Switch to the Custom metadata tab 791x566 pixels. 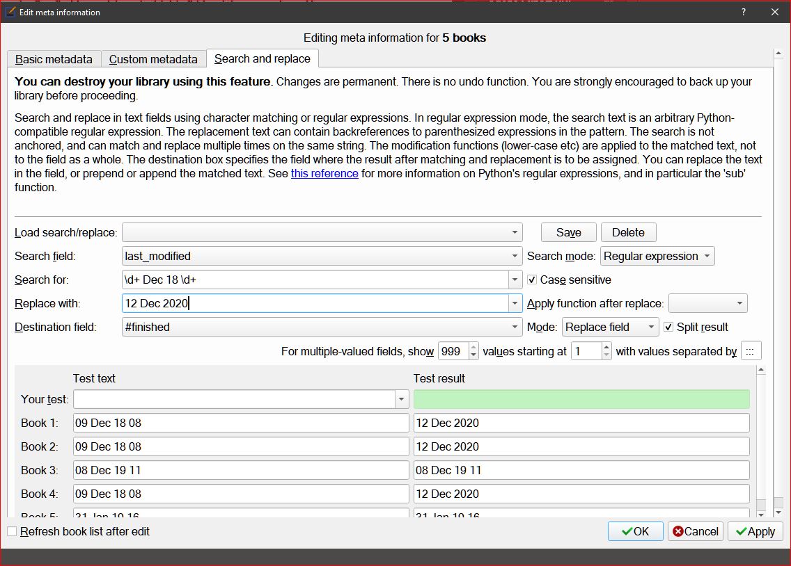click(153, 59)
